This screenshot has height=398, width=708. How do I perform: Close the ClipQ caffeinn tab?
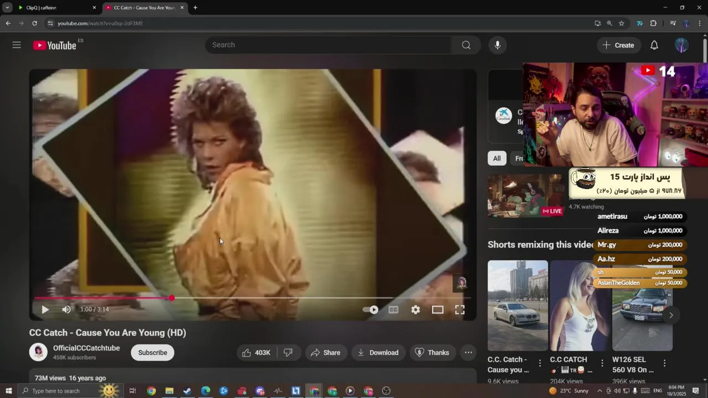(x=94, y=8)
